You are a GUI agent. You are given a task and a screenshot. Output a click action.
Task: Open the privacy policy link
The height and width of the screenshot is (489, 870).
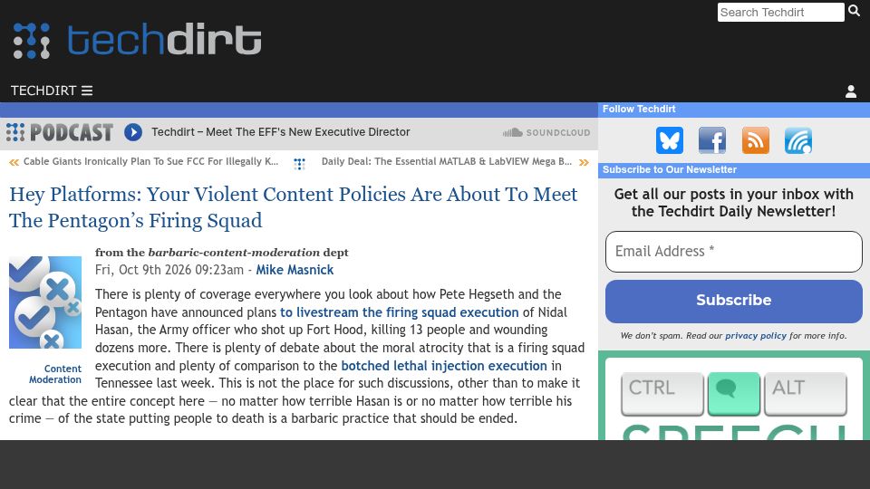point(756,336)
